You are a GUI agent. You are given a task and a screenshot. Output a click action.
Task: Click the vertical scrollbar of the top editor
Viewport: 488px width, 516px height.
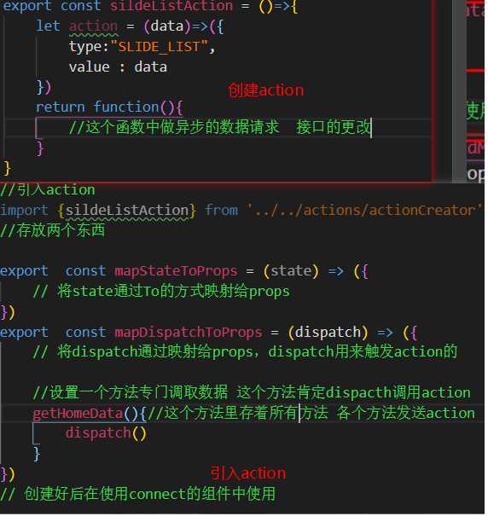[x=459, y=90]
